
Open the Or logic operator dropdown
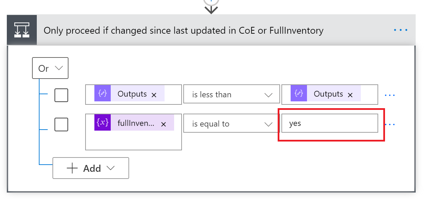tap(50, 68)
